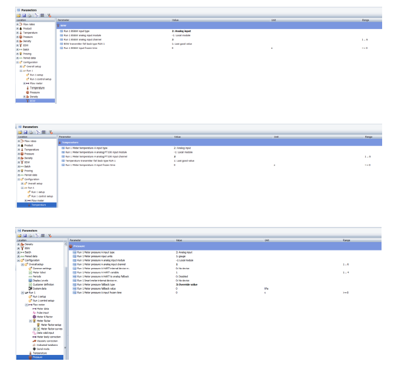Screen dimensions: 393x373
Task: Save icon in top BSW window toolbar
Action: 24,16
